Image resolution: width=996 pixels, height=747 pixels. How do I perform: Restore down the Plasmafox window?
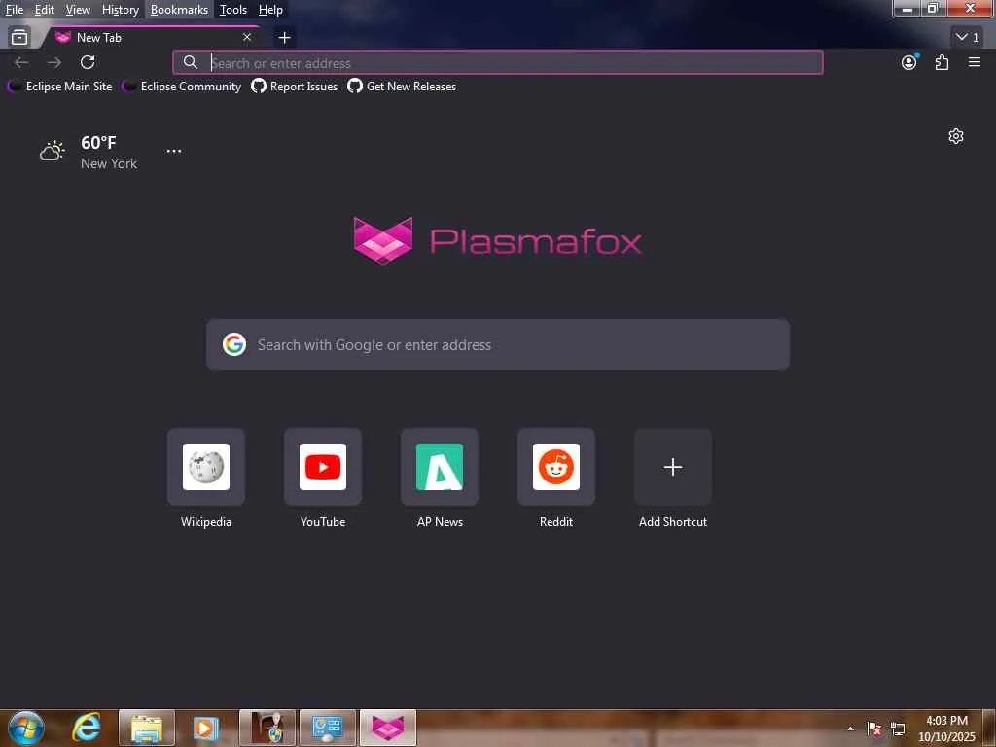(933, 9)
